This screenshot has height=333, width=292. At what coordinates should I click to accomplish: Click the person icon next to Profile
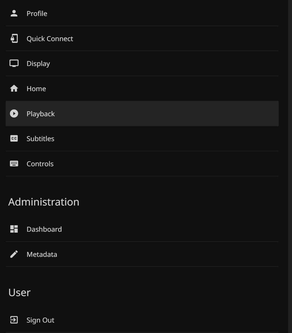14,13
